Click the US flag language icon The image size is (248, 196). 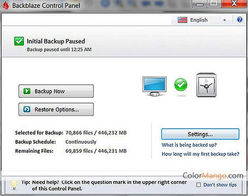pos(183,20)
